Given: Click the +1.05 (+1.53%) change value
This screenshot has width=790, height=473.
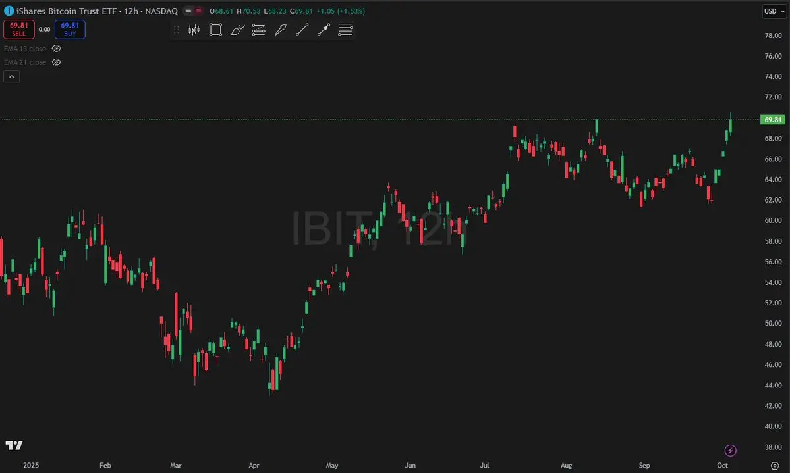Looking at the screenshot, I should point(341,11).
